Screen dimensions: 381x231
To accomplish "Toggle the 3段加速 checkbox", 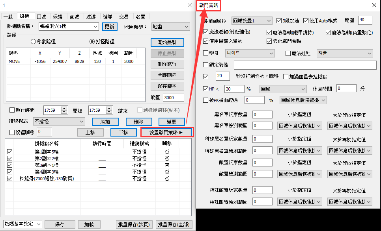I will pos(279,20).
